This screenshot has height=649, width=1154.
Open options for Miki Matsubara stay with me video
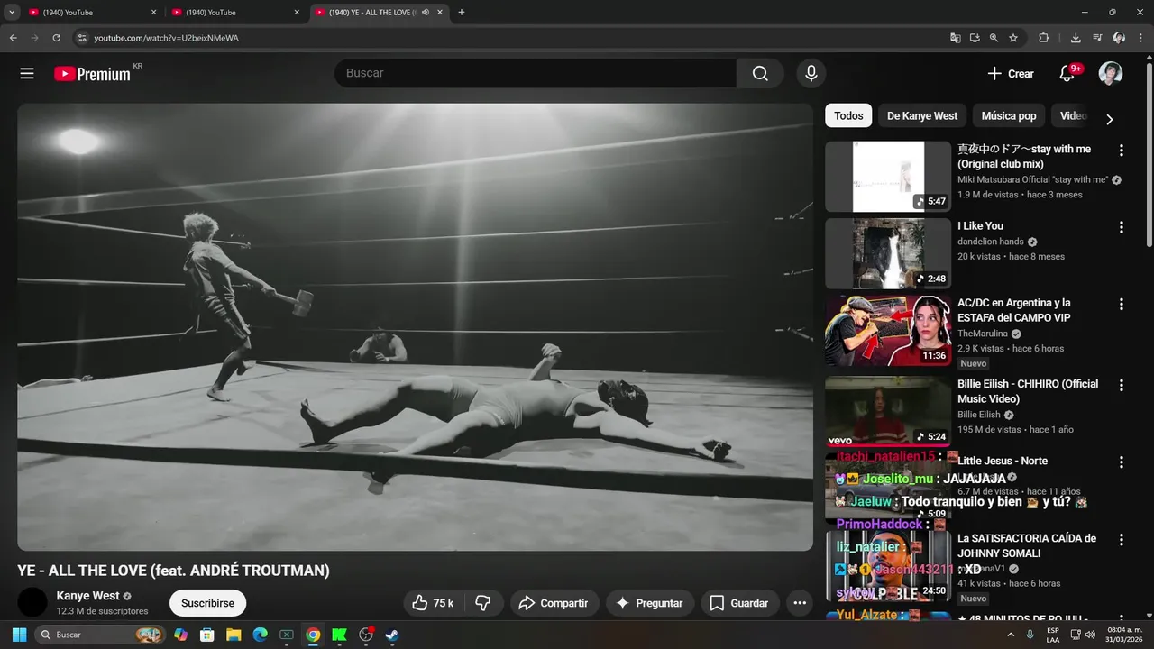tap(1122, 151)
